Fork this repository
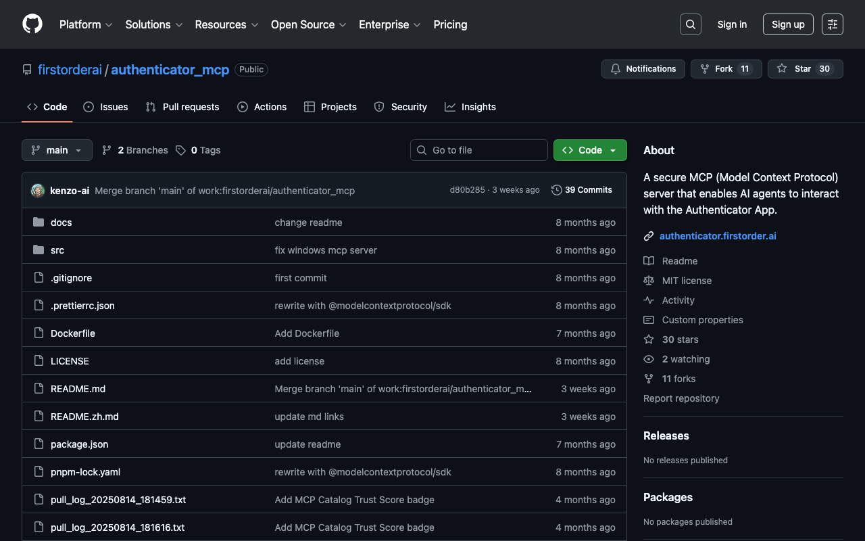The width and height of the screenshot is (865, 541). (x=726, y=69)
